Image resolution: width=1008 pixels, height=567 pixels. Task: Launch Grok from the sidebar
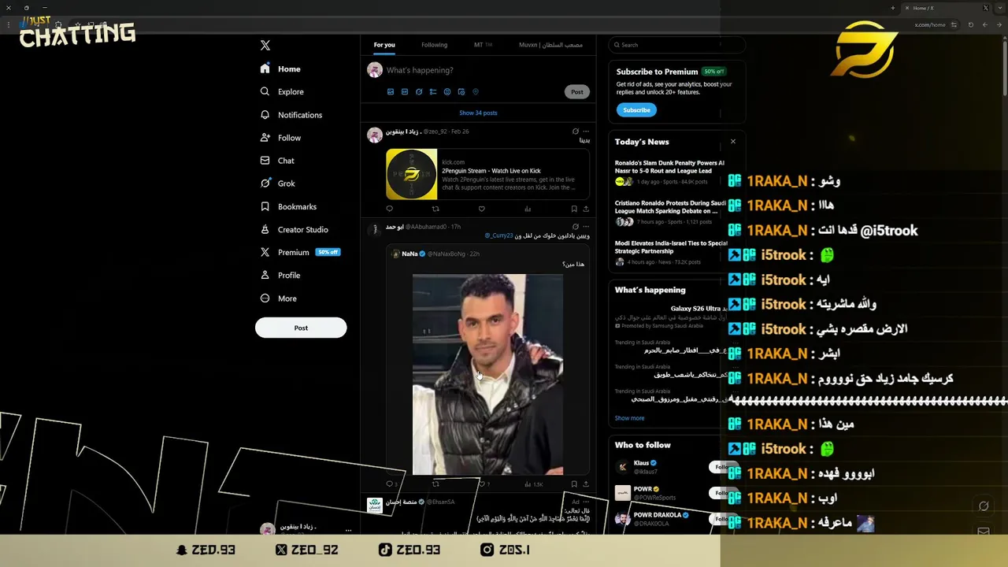[x=277, y=183]
